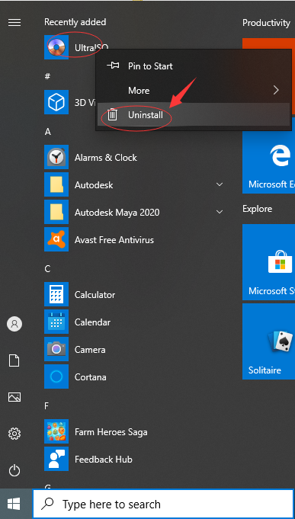This screenshot has width=295, height=519.
Task: Expand the Autodesk Maya 2020 chevron
Action: tap(220, 212)
